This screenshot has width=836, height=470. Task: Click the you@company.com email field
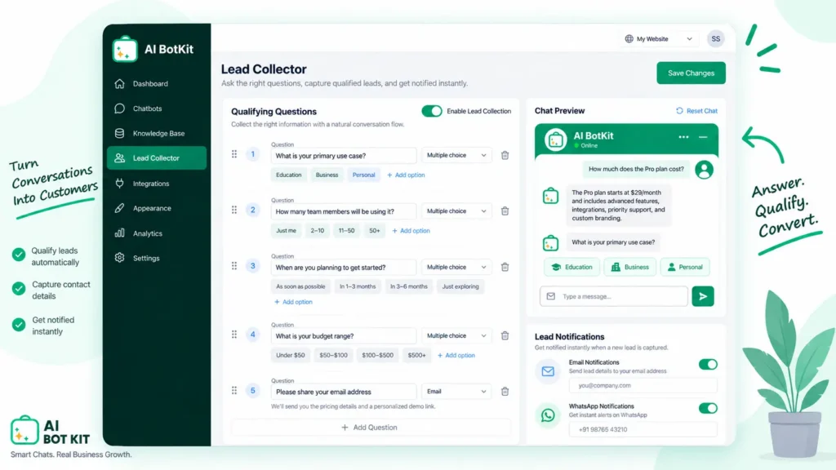[643, 385]
